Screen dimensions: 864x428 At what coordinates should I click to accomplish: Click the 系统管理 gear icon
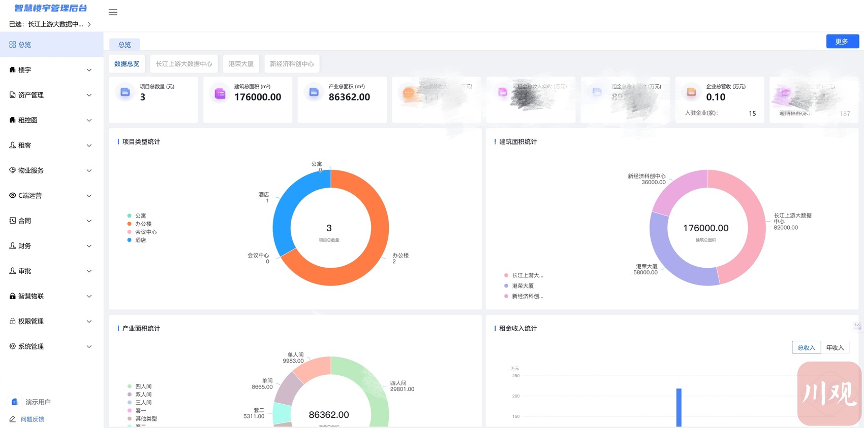(13, 346)
